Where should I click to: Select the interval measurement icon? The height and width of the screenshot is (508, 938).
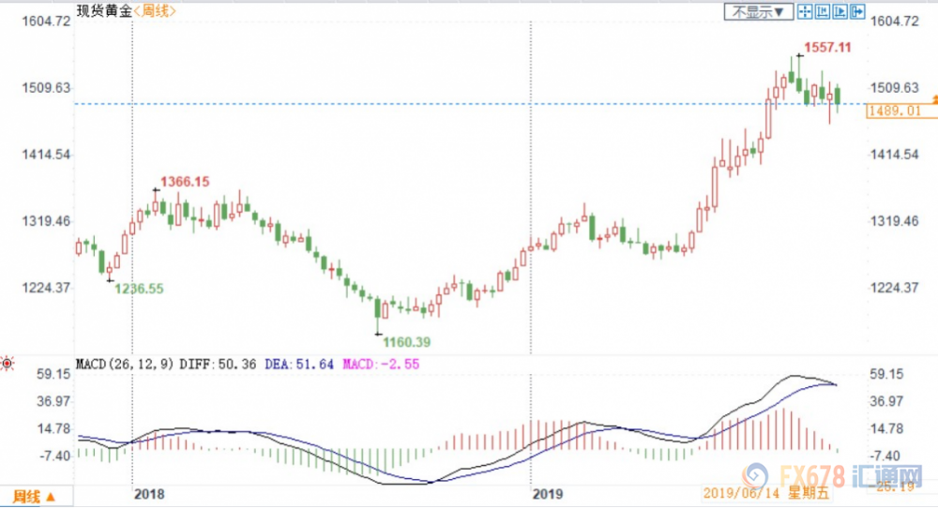click(823, 12)
